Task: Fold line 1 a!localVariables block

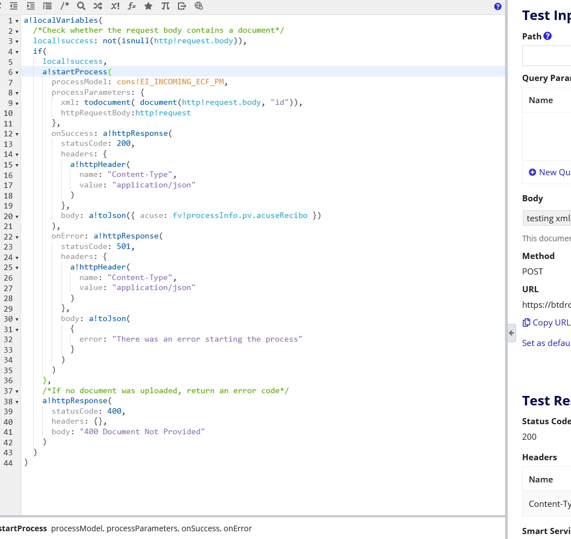Action: pyautogui.click(x=17, y=21)
